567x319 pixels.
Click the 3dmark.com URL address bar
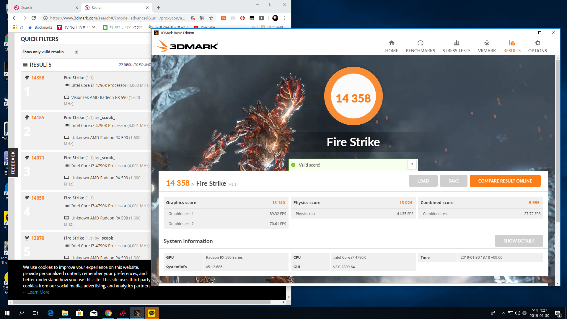118,18
